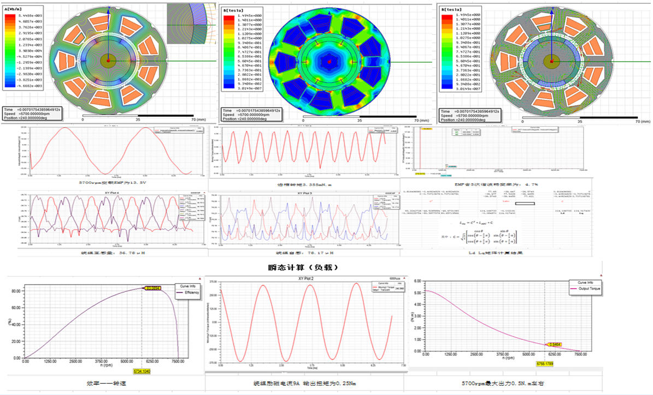Click the XY Plot 2 title
This screenshot has height=395, width=653.
pyautogui.click(x=304, y=278)
